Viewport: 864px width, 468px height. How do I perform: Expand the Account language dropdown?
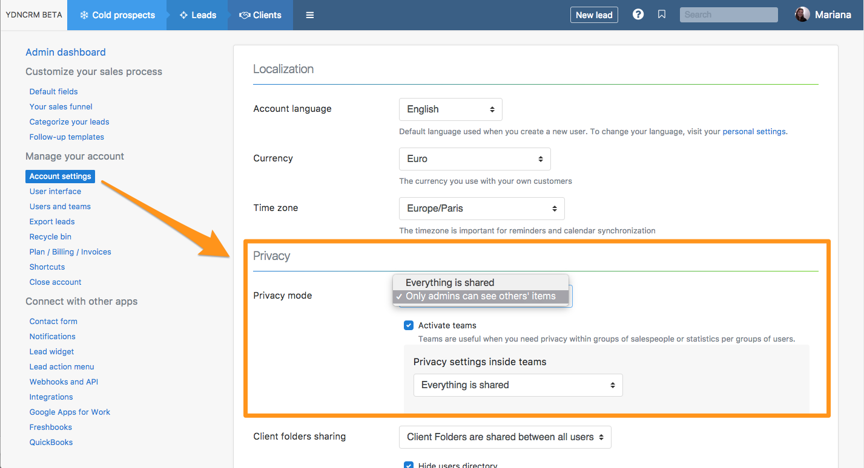coord(450,109)
